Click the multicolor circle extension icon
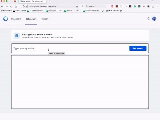 (x=149, y=6)
